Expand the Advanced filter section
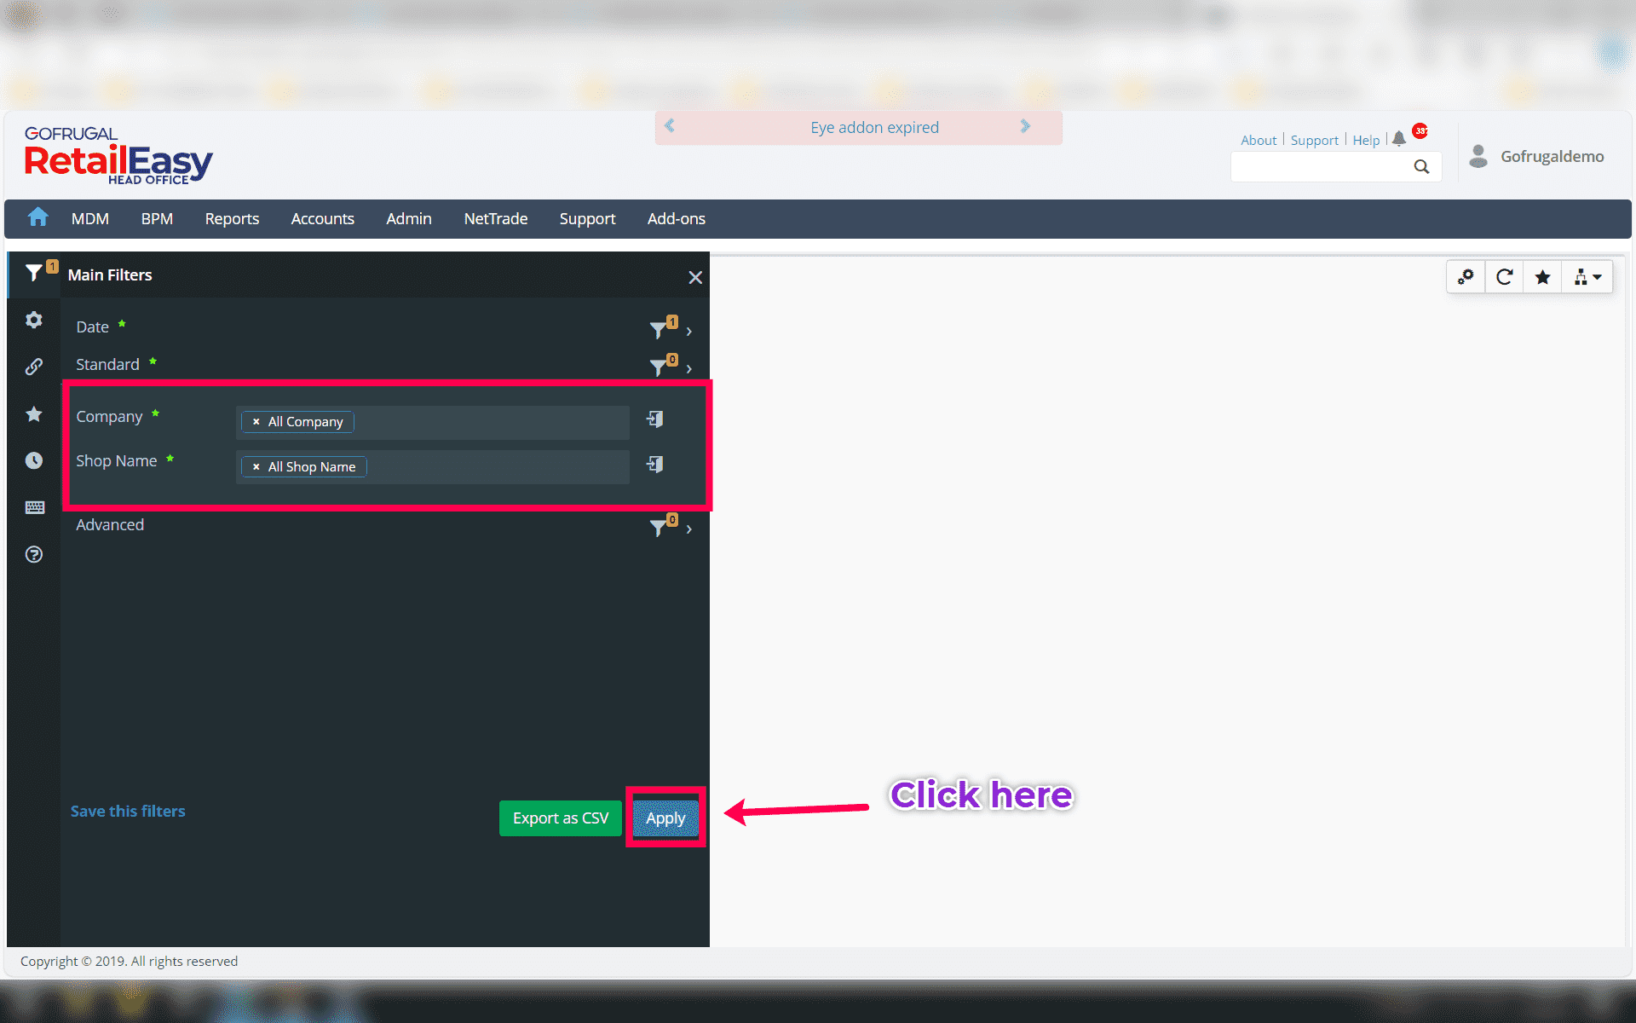Viewport: 1636px width, 1023px height. tap(688, 529)
